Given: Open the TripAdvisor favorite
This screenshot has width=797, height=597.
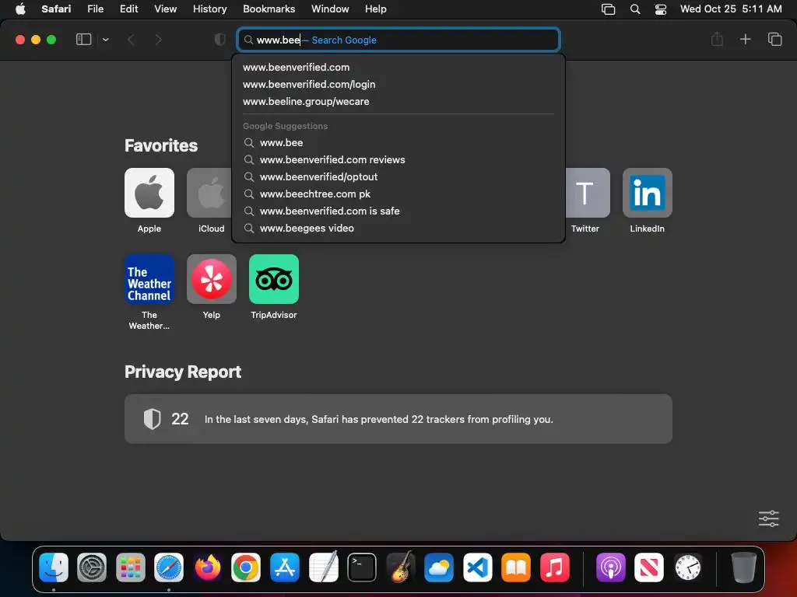Looking at the screenshot, I should (274, 279).
